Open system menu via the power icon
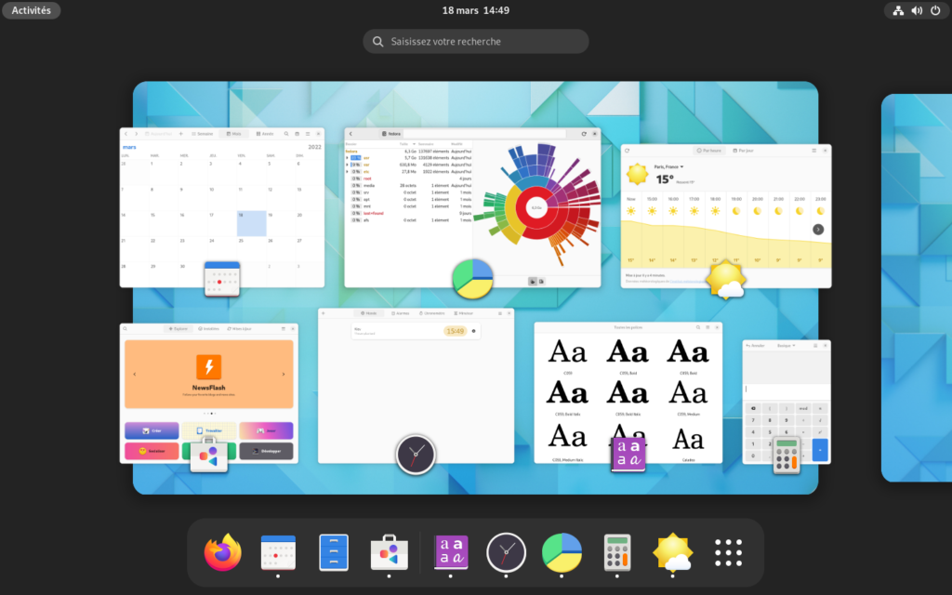 (935, 10)
